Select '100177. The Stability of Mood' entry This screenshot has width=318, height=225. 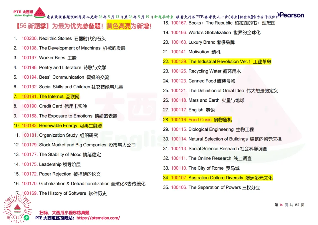57,155
